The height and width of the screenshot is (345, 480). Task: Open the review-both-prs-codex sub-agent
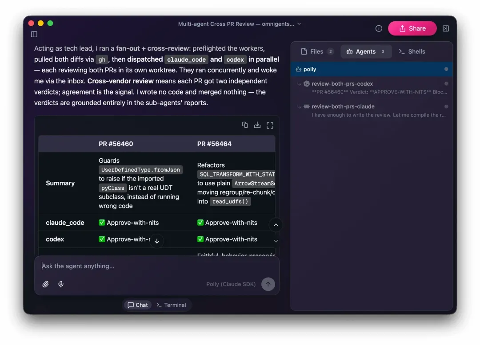(x=371, y=88)
